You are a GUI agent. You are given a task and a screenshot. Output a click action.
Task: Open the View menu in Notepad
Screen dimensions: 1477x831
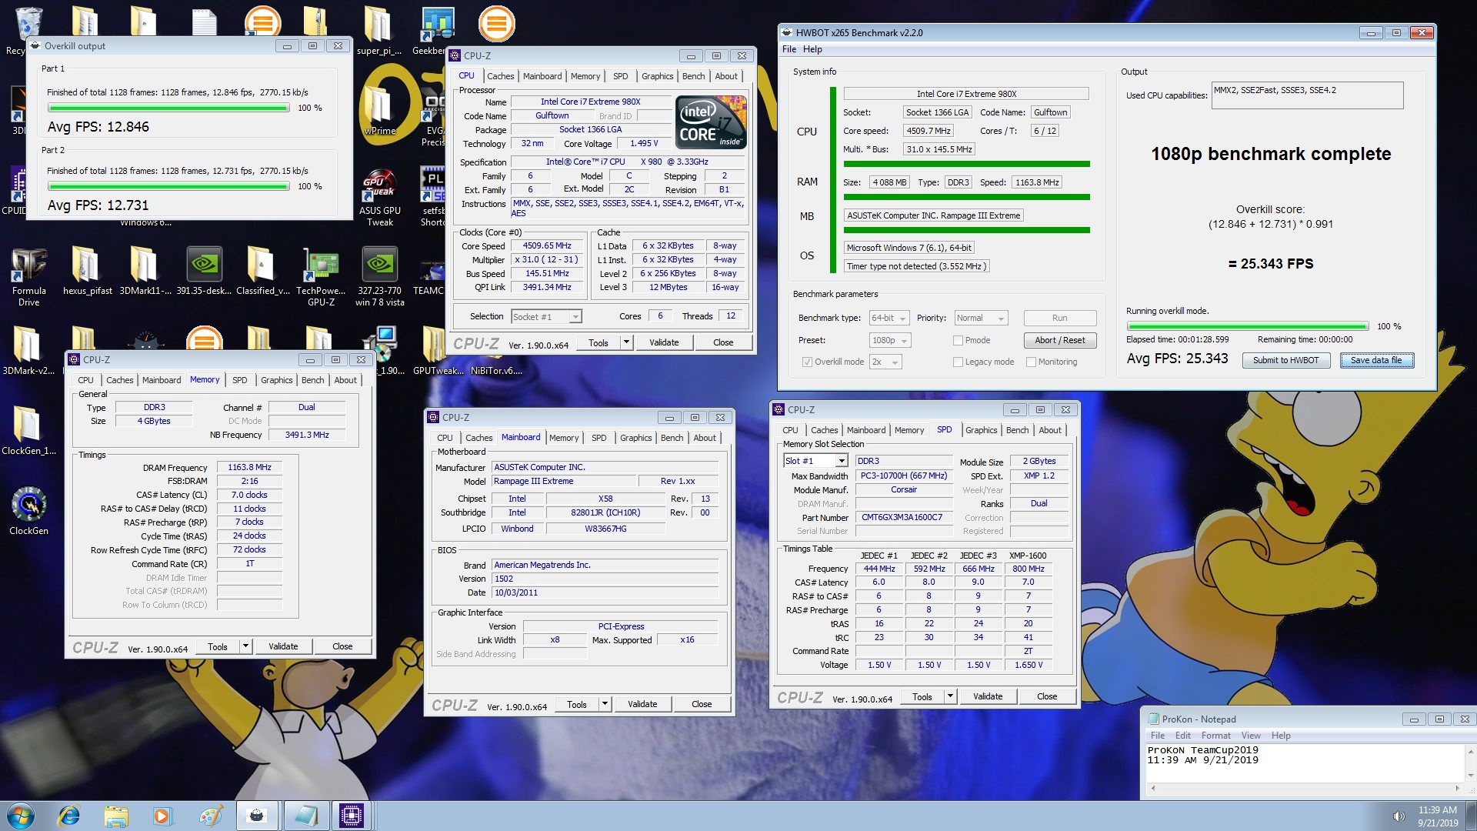pyautogui.click(x=1251, y=736)
